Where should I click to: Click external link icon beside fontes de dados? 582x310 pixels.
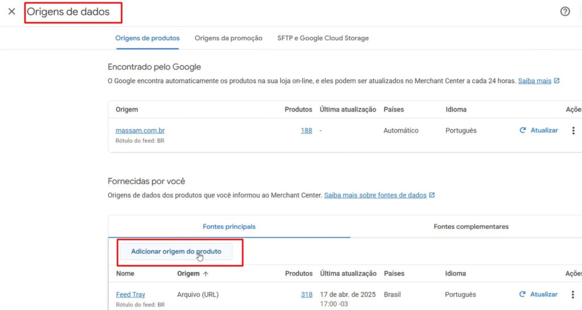(432, 195)
